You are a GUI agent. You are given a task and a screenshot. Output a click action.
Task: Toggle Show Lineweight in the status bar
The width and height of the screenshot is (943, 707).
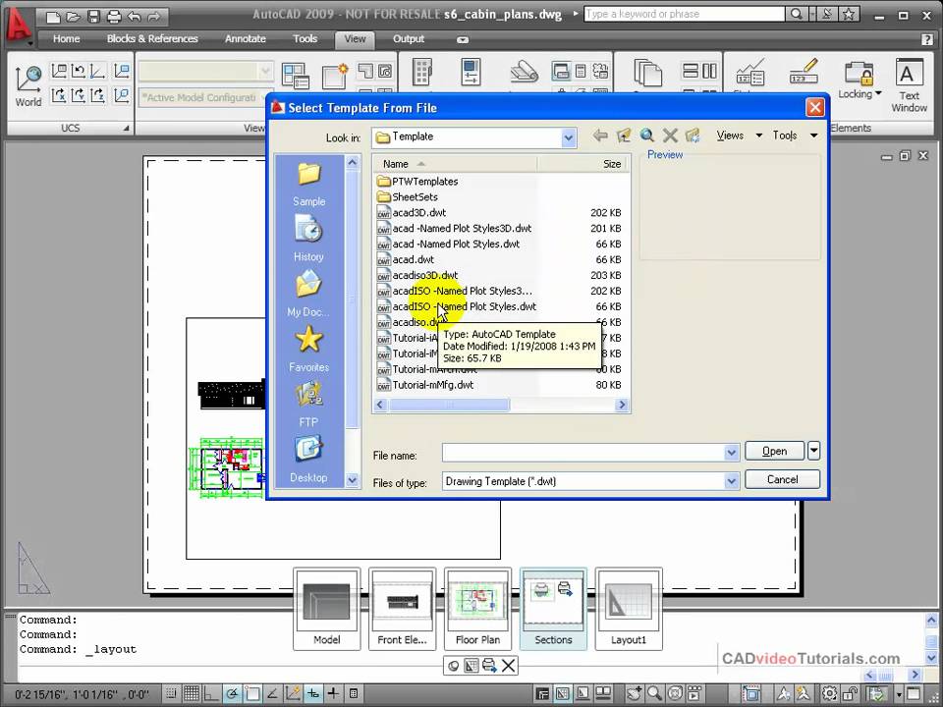click(333, 694)
